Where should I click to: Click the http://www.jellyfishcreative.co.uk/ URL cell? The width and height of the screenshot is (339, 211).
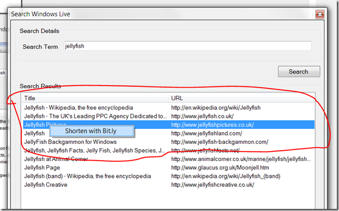click(213, 185)
